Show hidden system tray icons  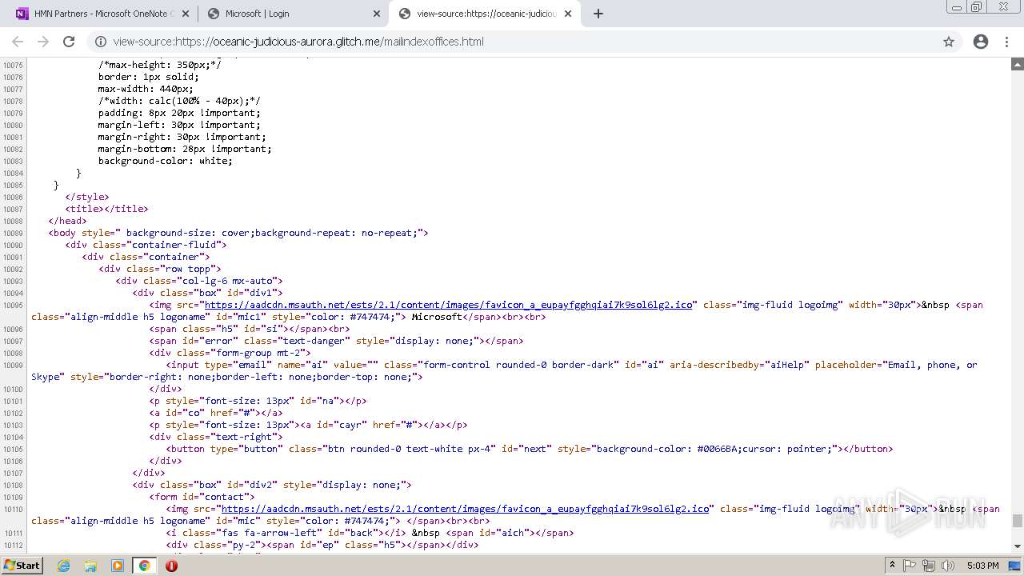pos(892,566)
